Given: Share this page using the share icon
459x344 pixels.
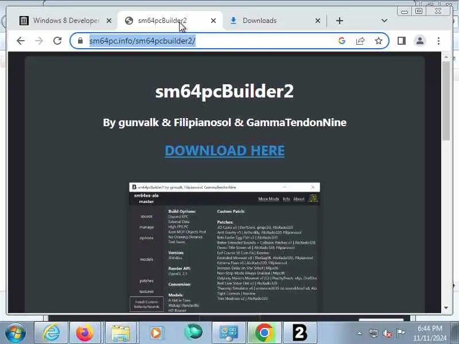Looking at the screenshot, I should click(360, 41).
